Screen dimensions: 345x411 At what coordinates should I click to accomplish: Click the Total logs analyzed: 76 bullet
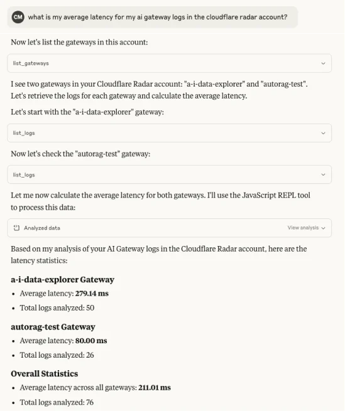(57, 402)
